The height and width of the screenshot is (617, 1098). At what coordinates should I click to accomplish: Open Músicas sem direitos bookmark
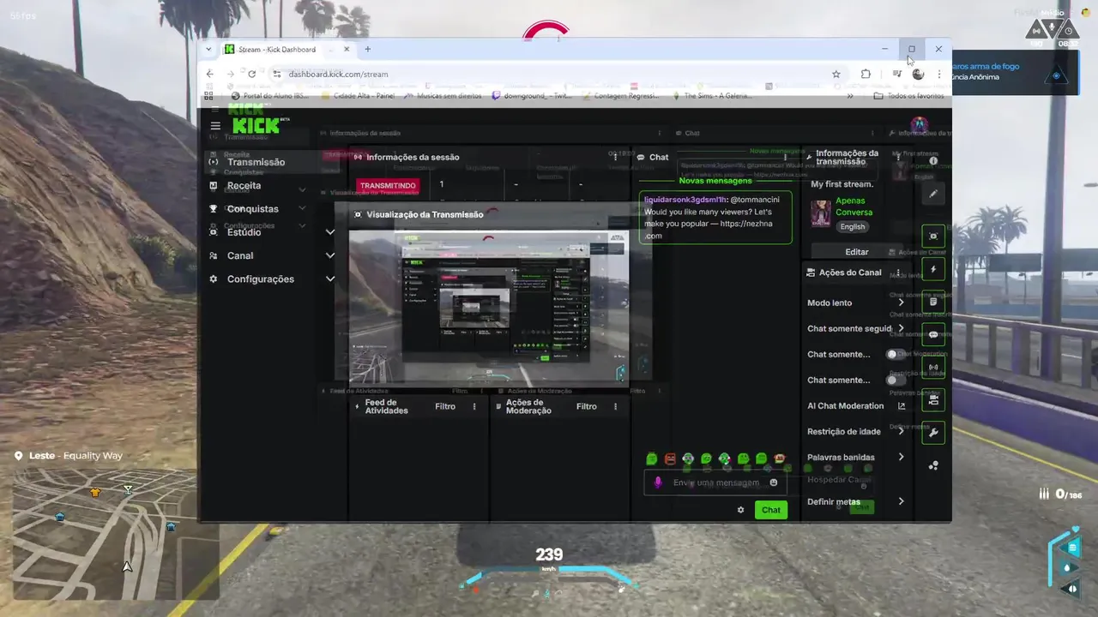click(x=445, y=96)
